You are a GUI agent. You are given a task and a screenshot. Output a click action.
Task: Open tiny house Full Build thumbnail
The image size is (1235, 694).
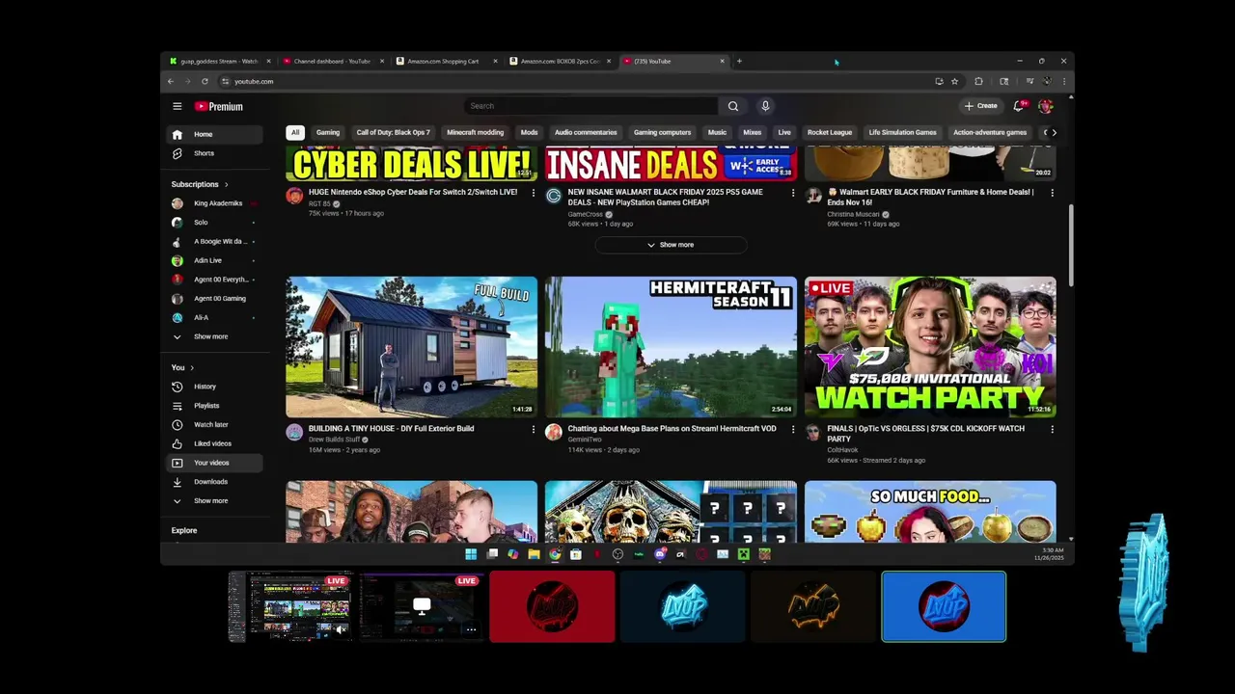tap(412, 347)
